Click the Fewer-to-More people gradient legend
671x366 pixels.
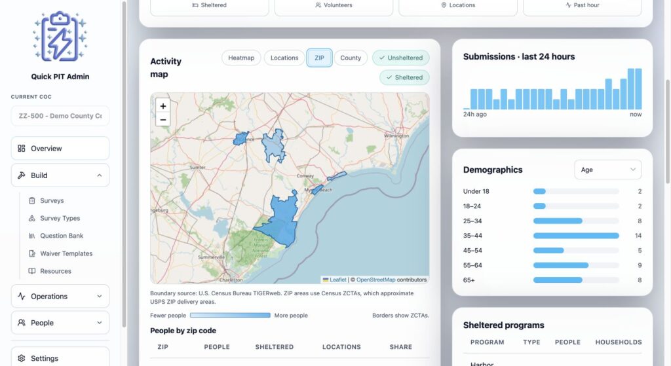point(230,315)
